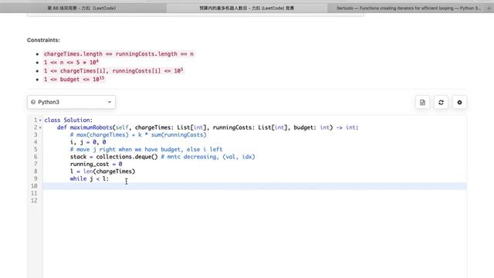Collapse the maximumRobots fold arrow on line 2
This screenshot has width=494, height=278.
40,127
